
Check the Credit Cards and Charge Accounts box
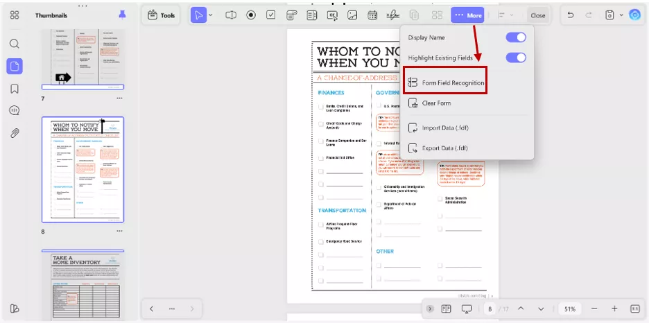pos(321,123)
